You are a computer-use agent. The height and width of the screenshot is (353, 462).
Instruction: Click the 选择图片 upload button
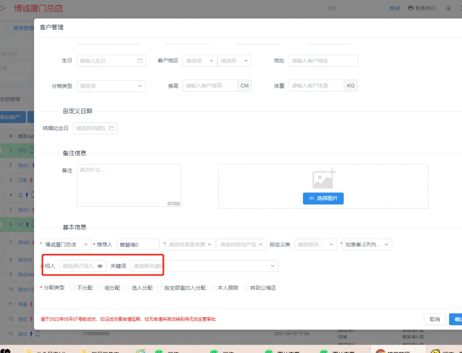click(323, 198)
